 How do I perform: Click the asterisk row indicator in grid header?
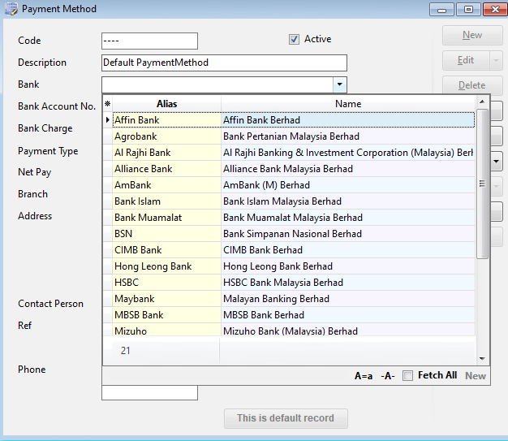[107, 104]
